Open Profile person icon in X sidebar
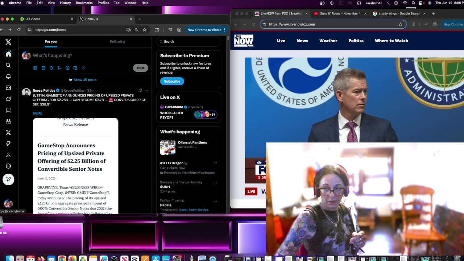Image resolution: width=464 pixels, height=261 pixels. coord(8,155)
